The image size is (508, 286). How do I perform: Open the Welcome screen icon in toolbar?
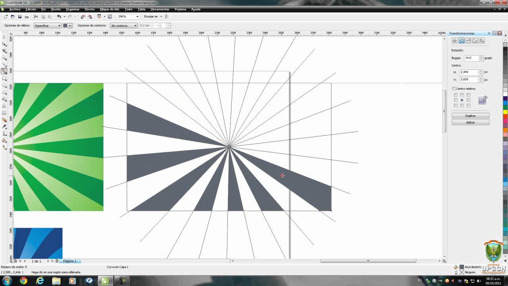click(x=110, y=17)
